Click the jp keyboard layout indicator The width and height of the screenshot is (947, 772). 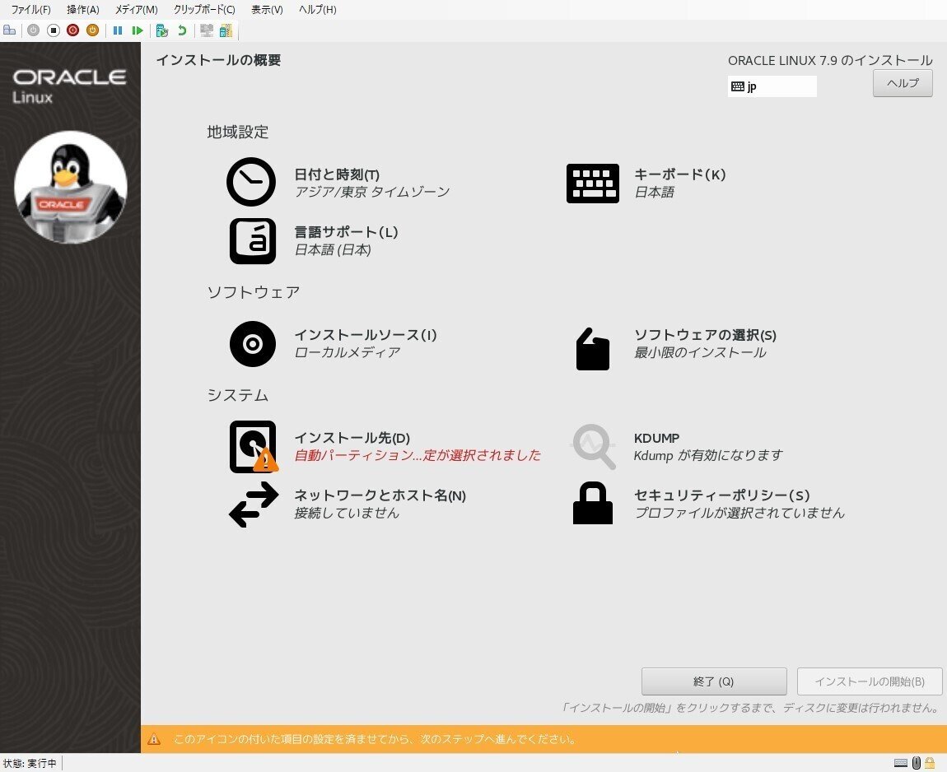tap(772, 86)
